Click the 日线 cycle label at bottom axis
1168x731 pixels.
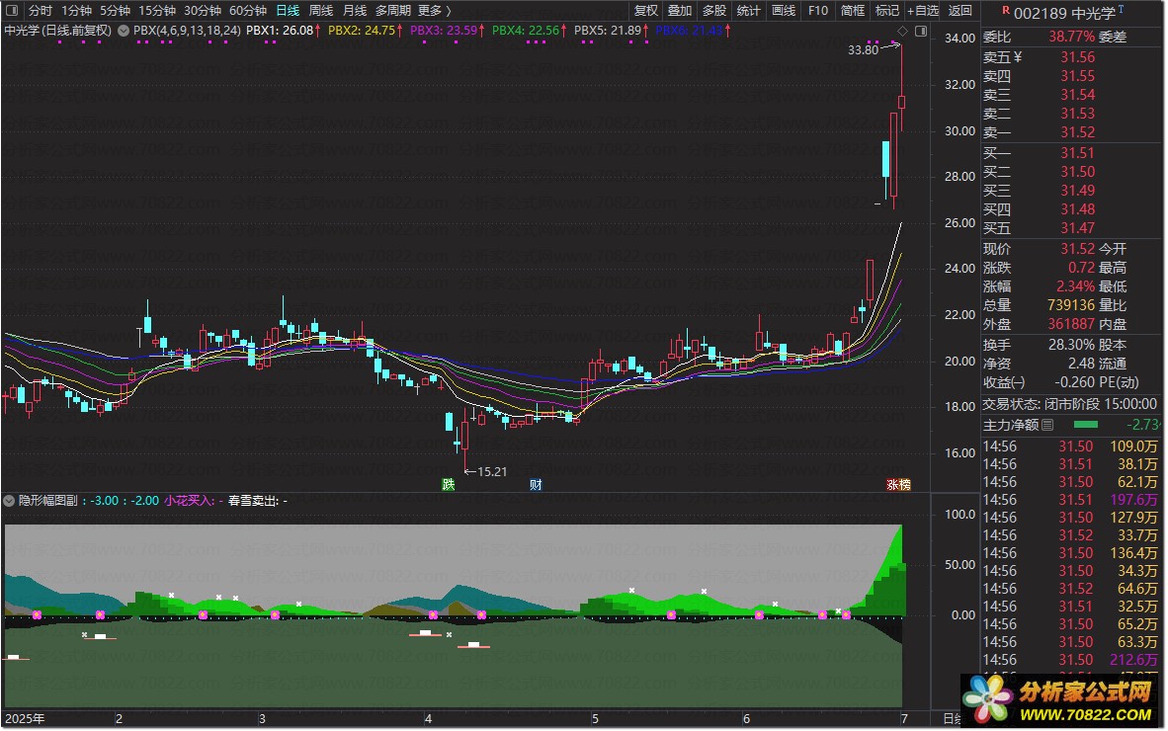click(952, 719)
